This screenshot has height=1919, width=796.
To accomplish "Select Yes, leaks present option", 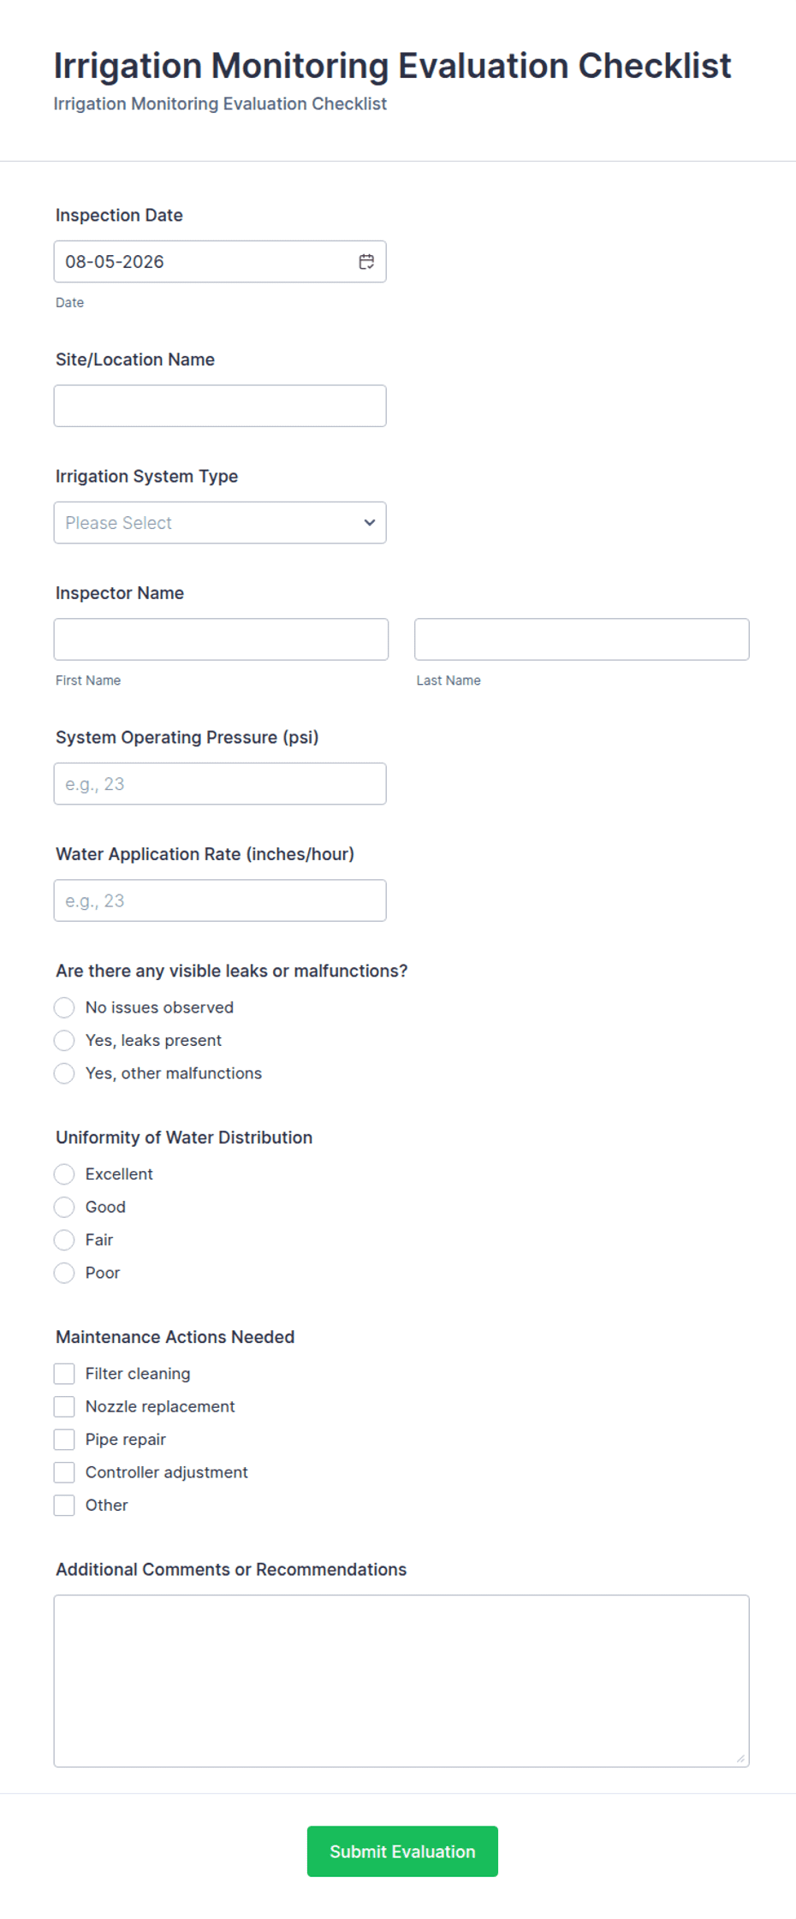I will coord(64,1041).
